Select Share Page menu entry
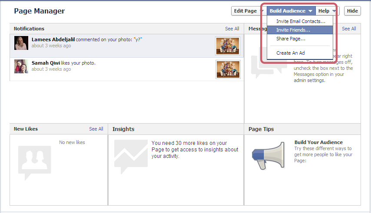Image resolution: width=371 pixels, height=213 pixels. pos(291,39)
